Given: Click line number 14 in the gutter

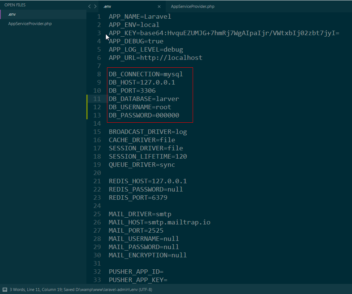Looking at the screenshot, I should point(97,123).
